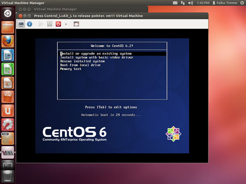Open Firefox from the launcher
246x184 pixels.
pyautogui.click(x=8, y=41)
